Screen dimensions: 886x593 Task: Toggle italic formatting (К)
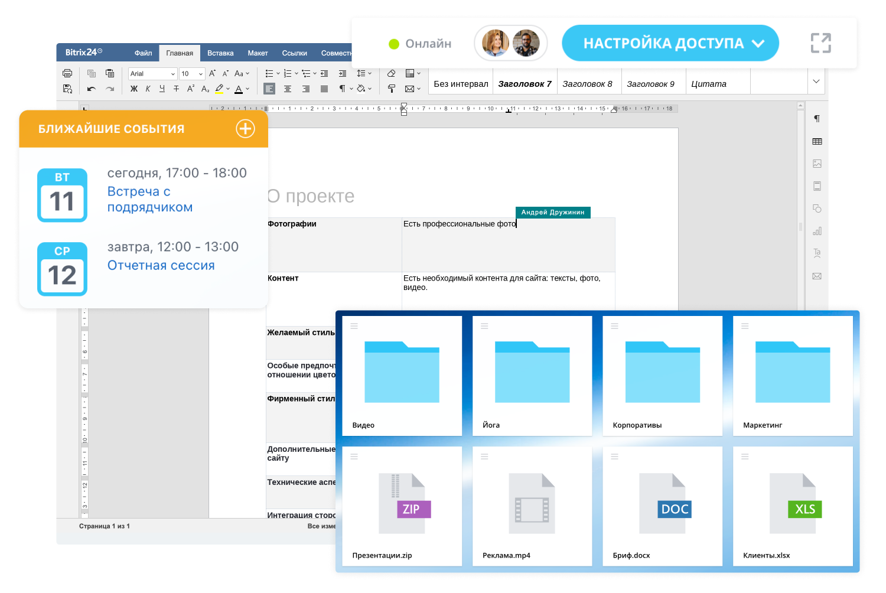148,89
